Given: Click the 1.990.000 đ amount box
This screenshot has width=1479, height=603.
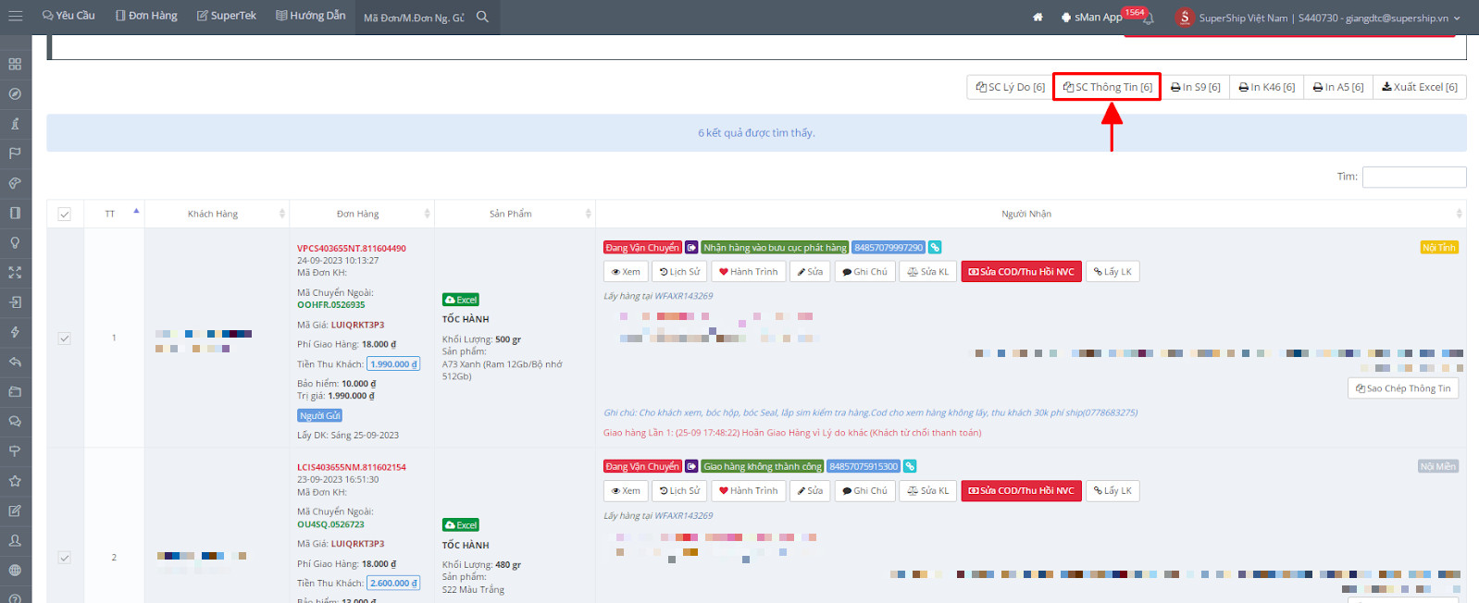Looking at the screenshot, I should pyautogui.click(x=394, y=364).
